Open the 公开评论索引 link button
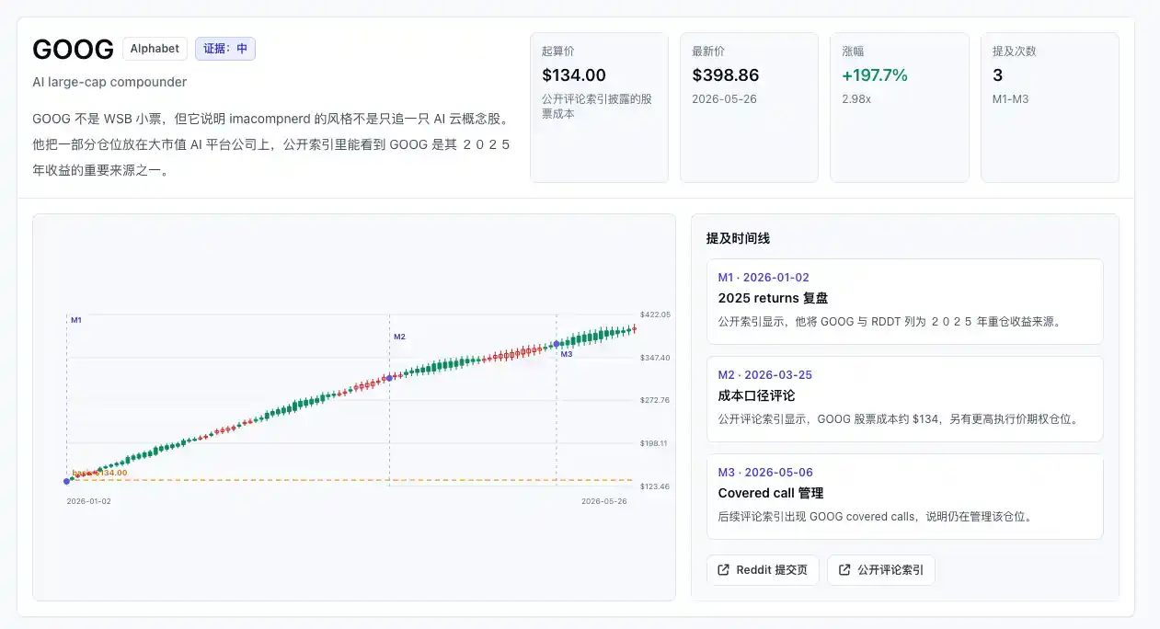This screenshot has width=1160, height=629. (880, 570)
